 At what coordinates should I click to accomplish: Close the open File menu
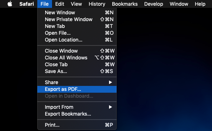click(x=44, y=4)
